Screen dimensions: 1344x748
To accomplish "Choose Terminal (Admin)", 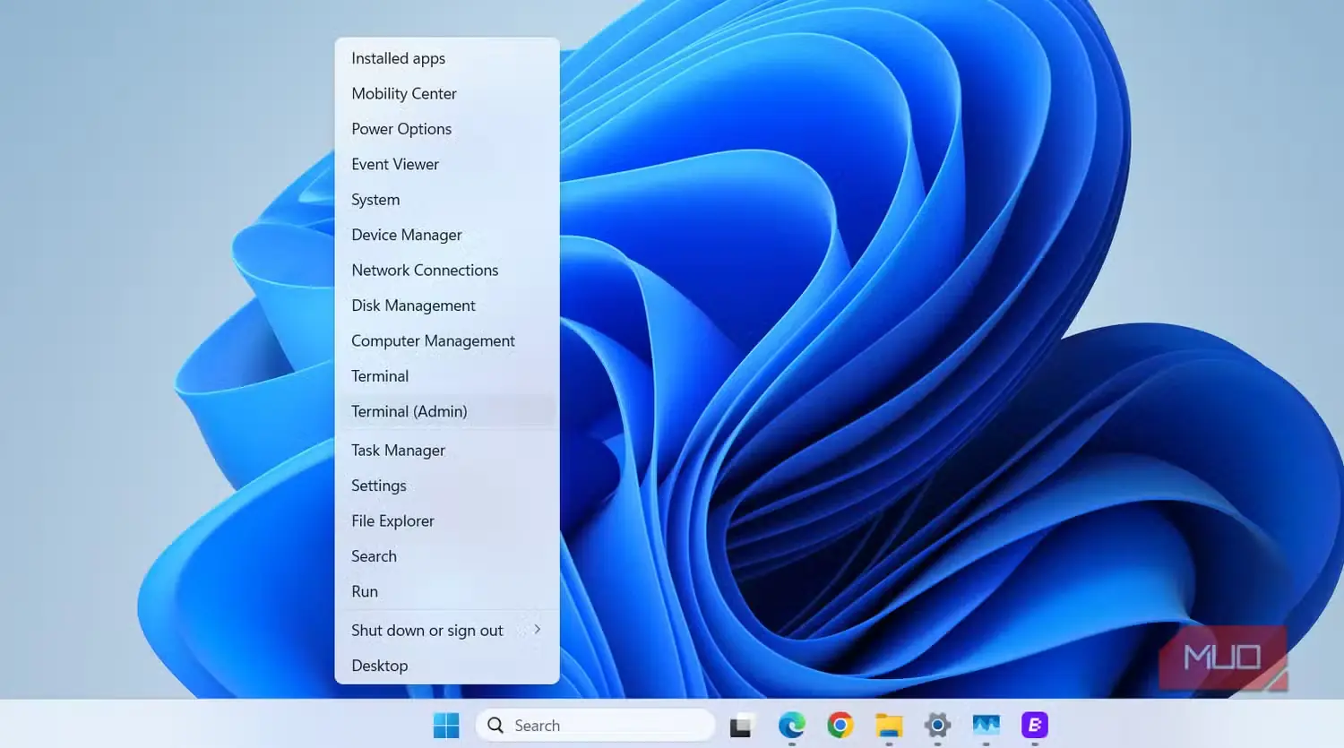I will click(x=447, y=411).
